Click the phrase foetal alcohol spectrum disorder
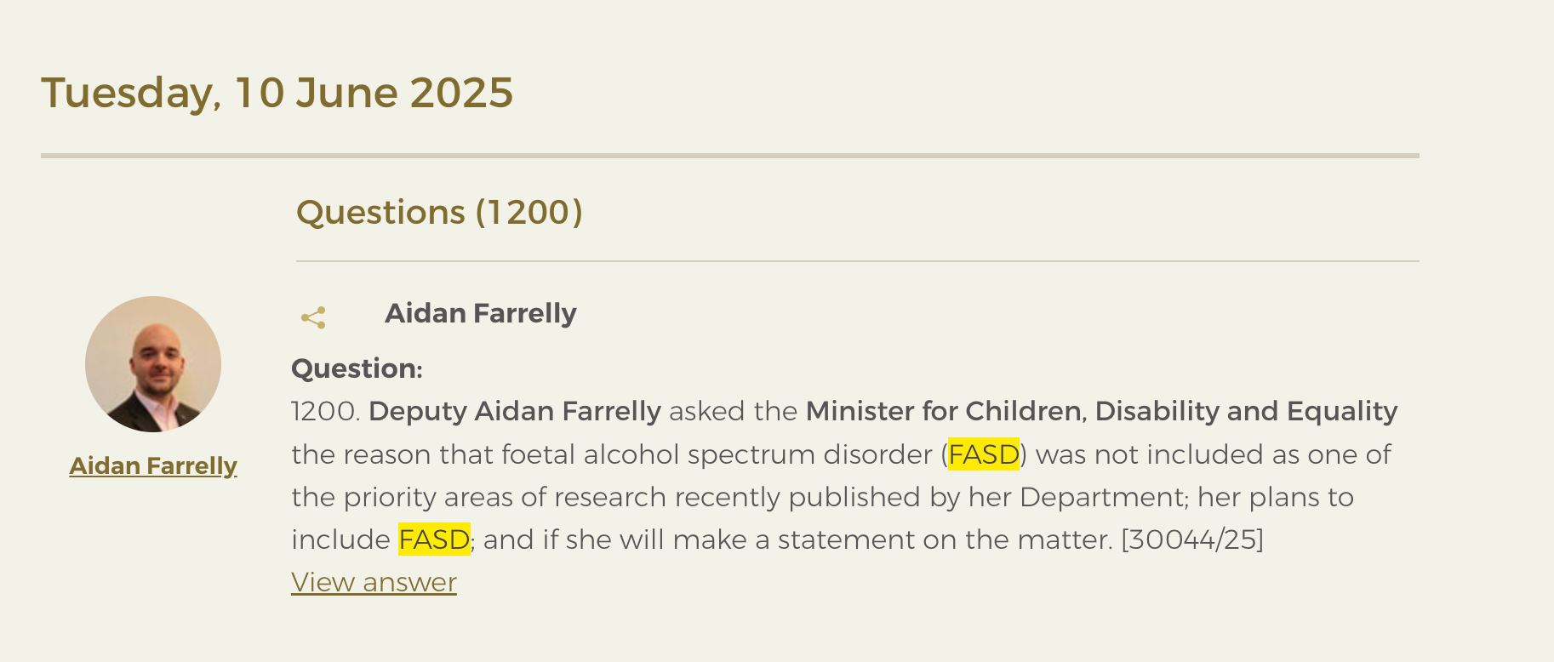 717,454
